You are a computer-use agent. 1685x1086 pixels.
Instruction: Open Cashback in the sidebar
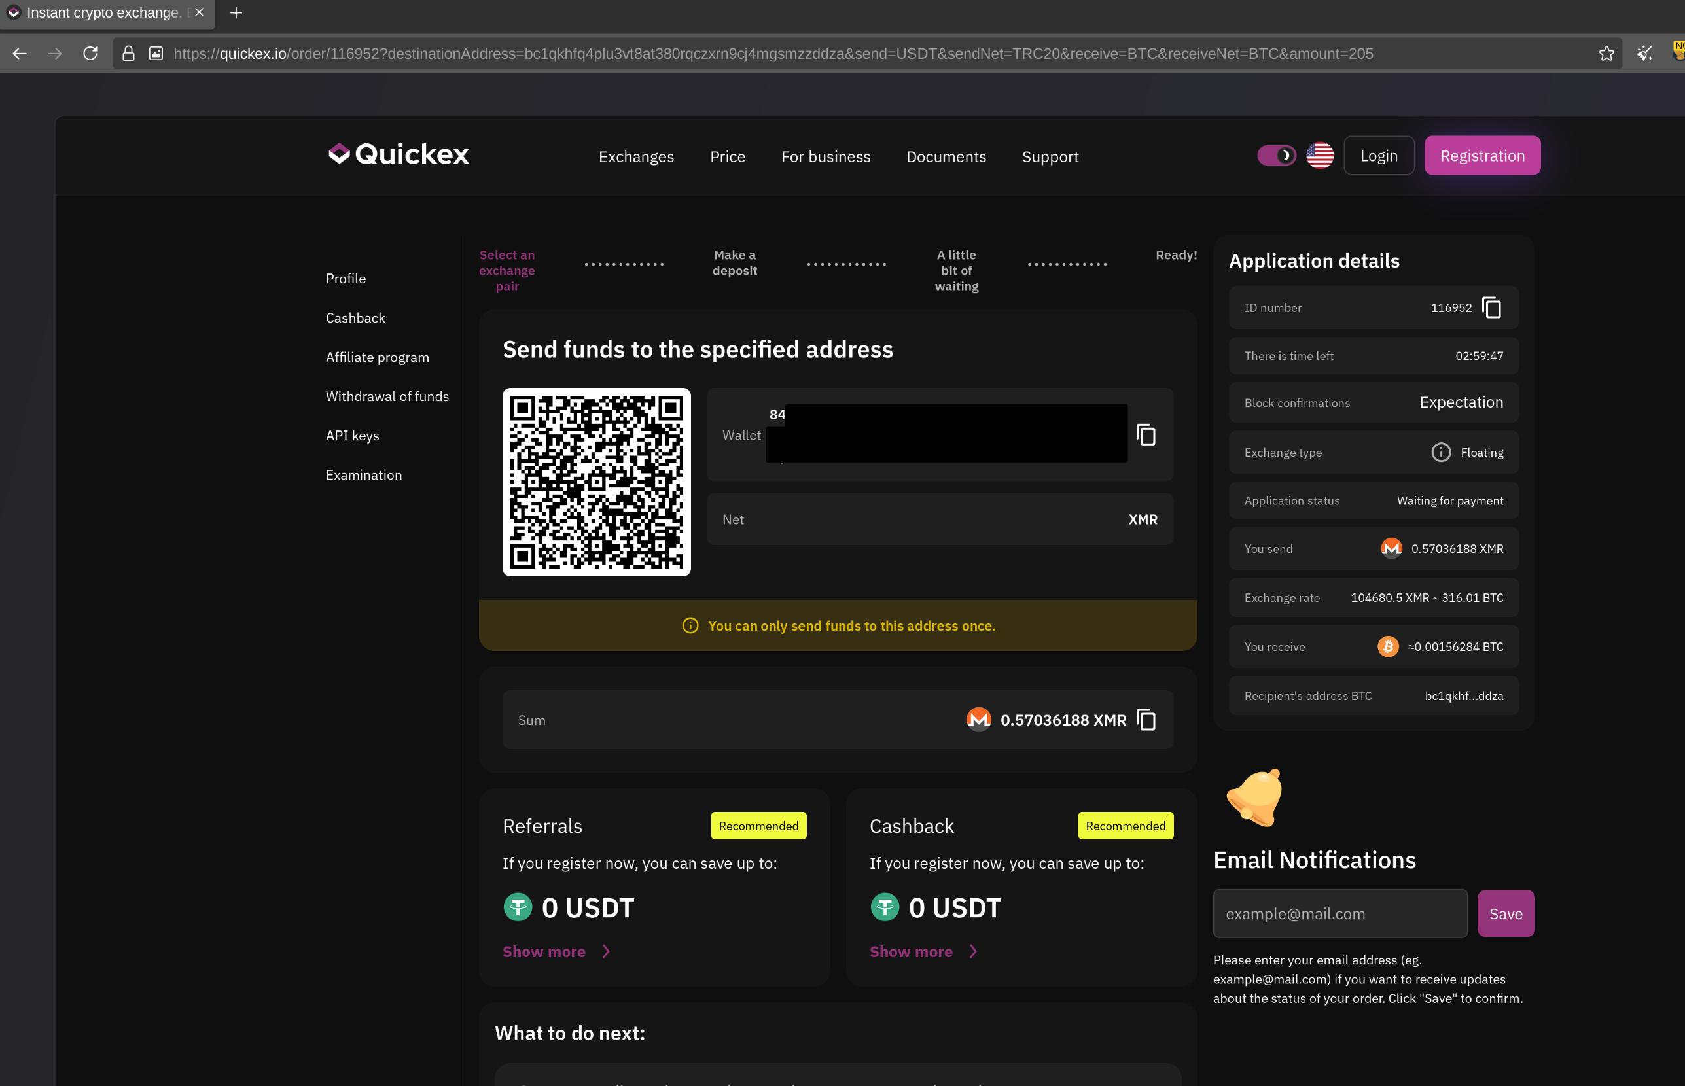(x=355, y=318)
